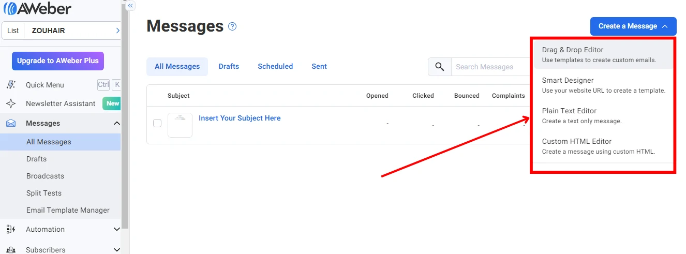Viewport: 686px width, 254px height.
Task: Switch to Scheduled tab
Action: [275, 67]
